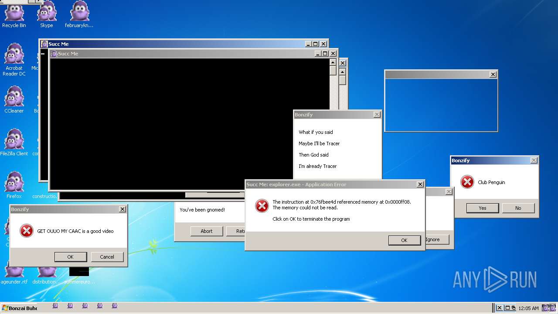Click 'Click on OK to terminate the program' text
This screenshot has width=558, height=314.
click(311, 219)
